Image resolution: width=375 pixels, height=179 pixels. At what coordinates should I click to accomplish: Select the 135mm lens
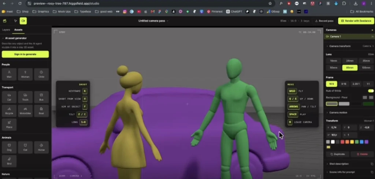point(366,68)
